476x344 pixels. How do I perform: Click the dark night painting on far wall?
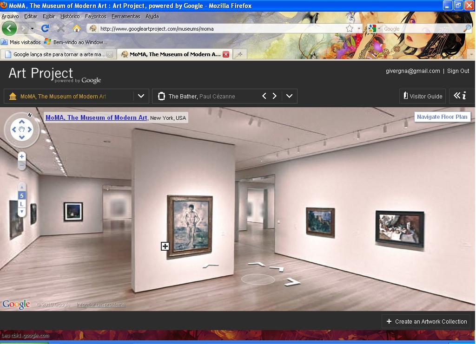click(x=73, y=211)
